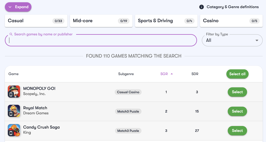Click SDR value 27 for Candy Crush Saga
The image size is (266, 142).
click(x=197, y=131)
